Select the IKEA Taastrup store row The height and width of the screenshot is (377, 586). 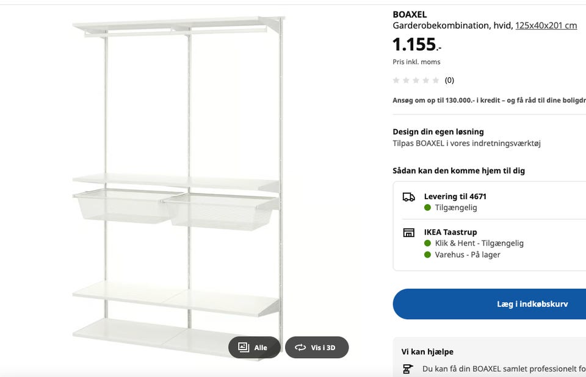pyautogui.click(x=450, y=232)
